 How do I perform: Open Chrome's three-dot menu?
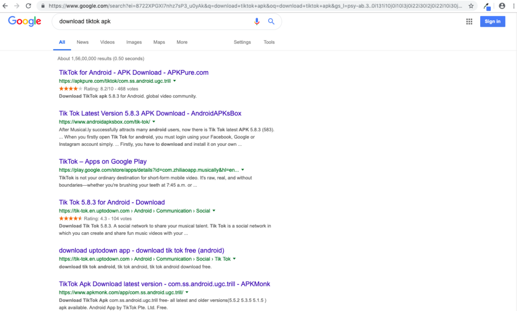[513, 6]
